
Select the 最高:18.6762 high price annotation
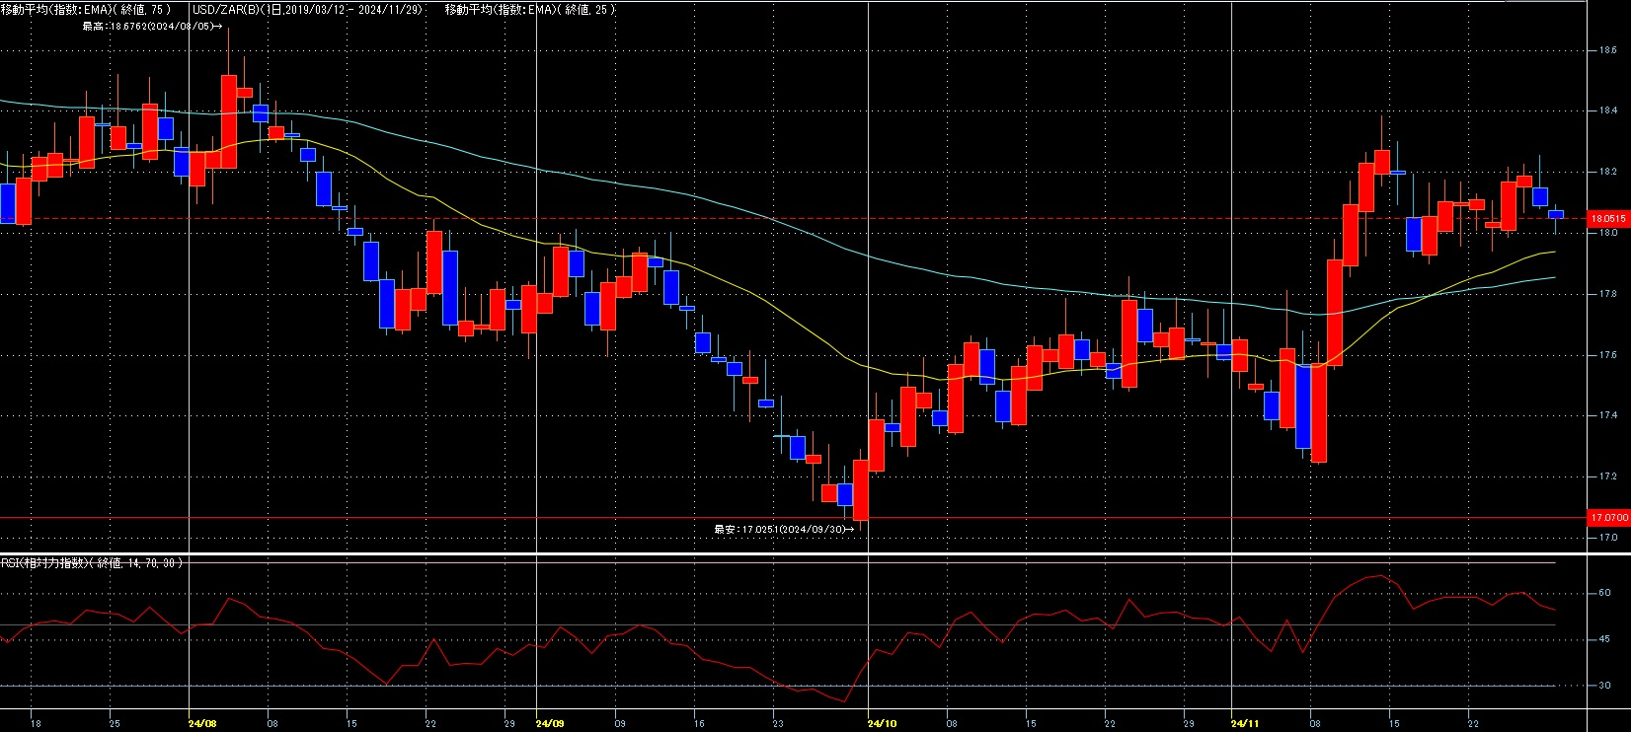click(x=152, y=27)
